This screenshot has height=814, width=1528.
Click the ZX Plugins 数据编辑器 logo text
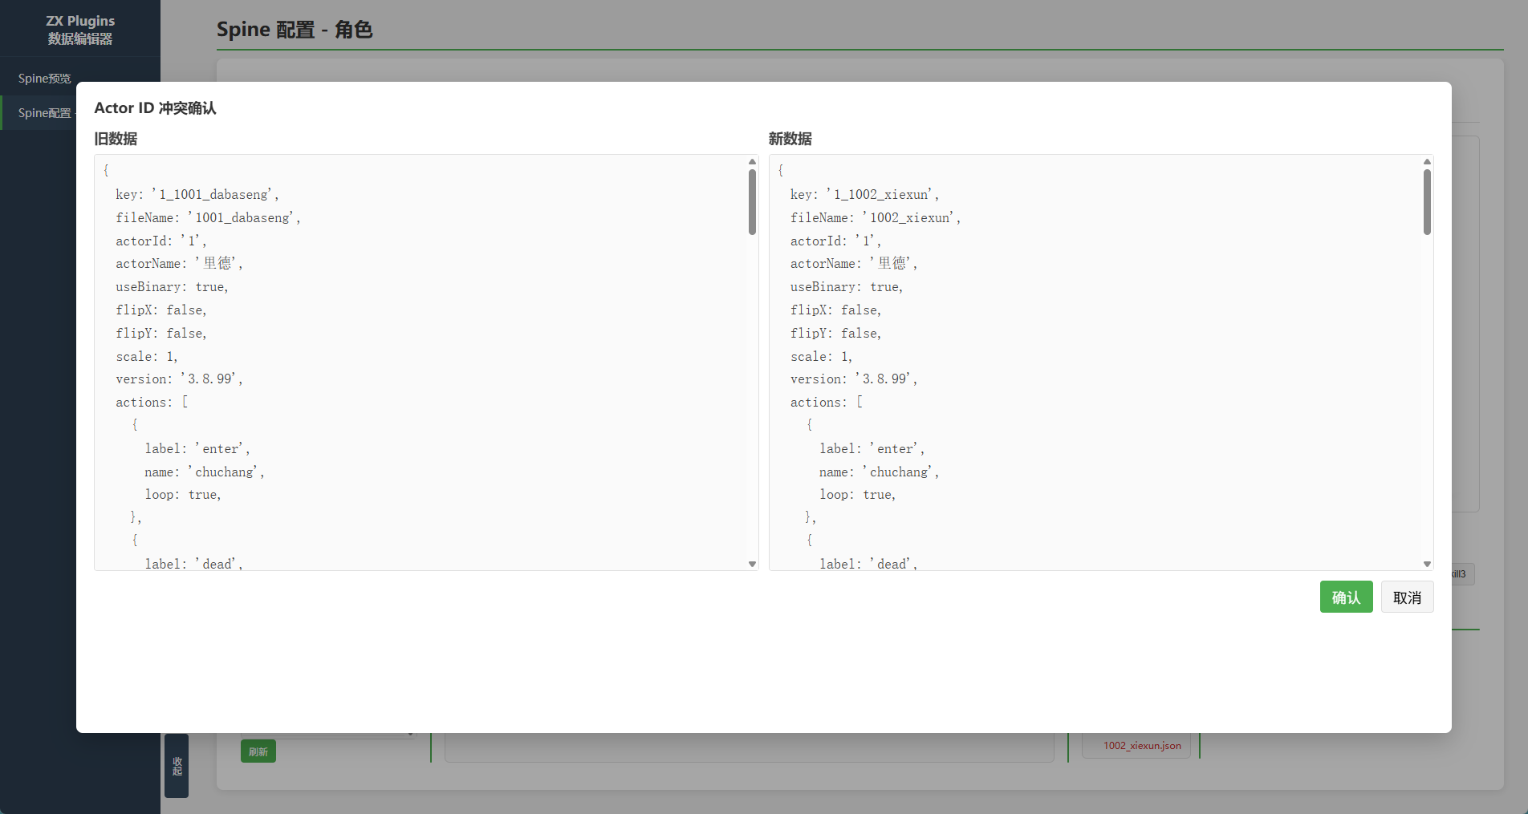(80, 30)
